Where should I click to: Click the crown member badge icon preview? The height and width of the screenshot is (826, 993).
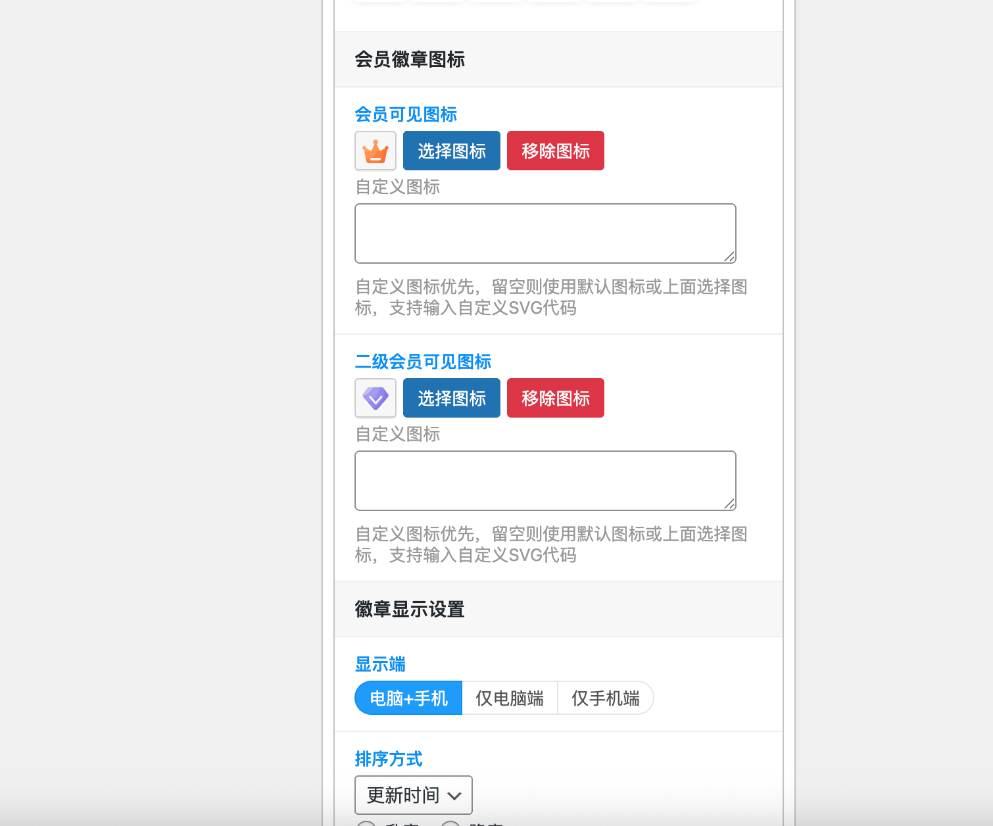[x=375, y=151]
